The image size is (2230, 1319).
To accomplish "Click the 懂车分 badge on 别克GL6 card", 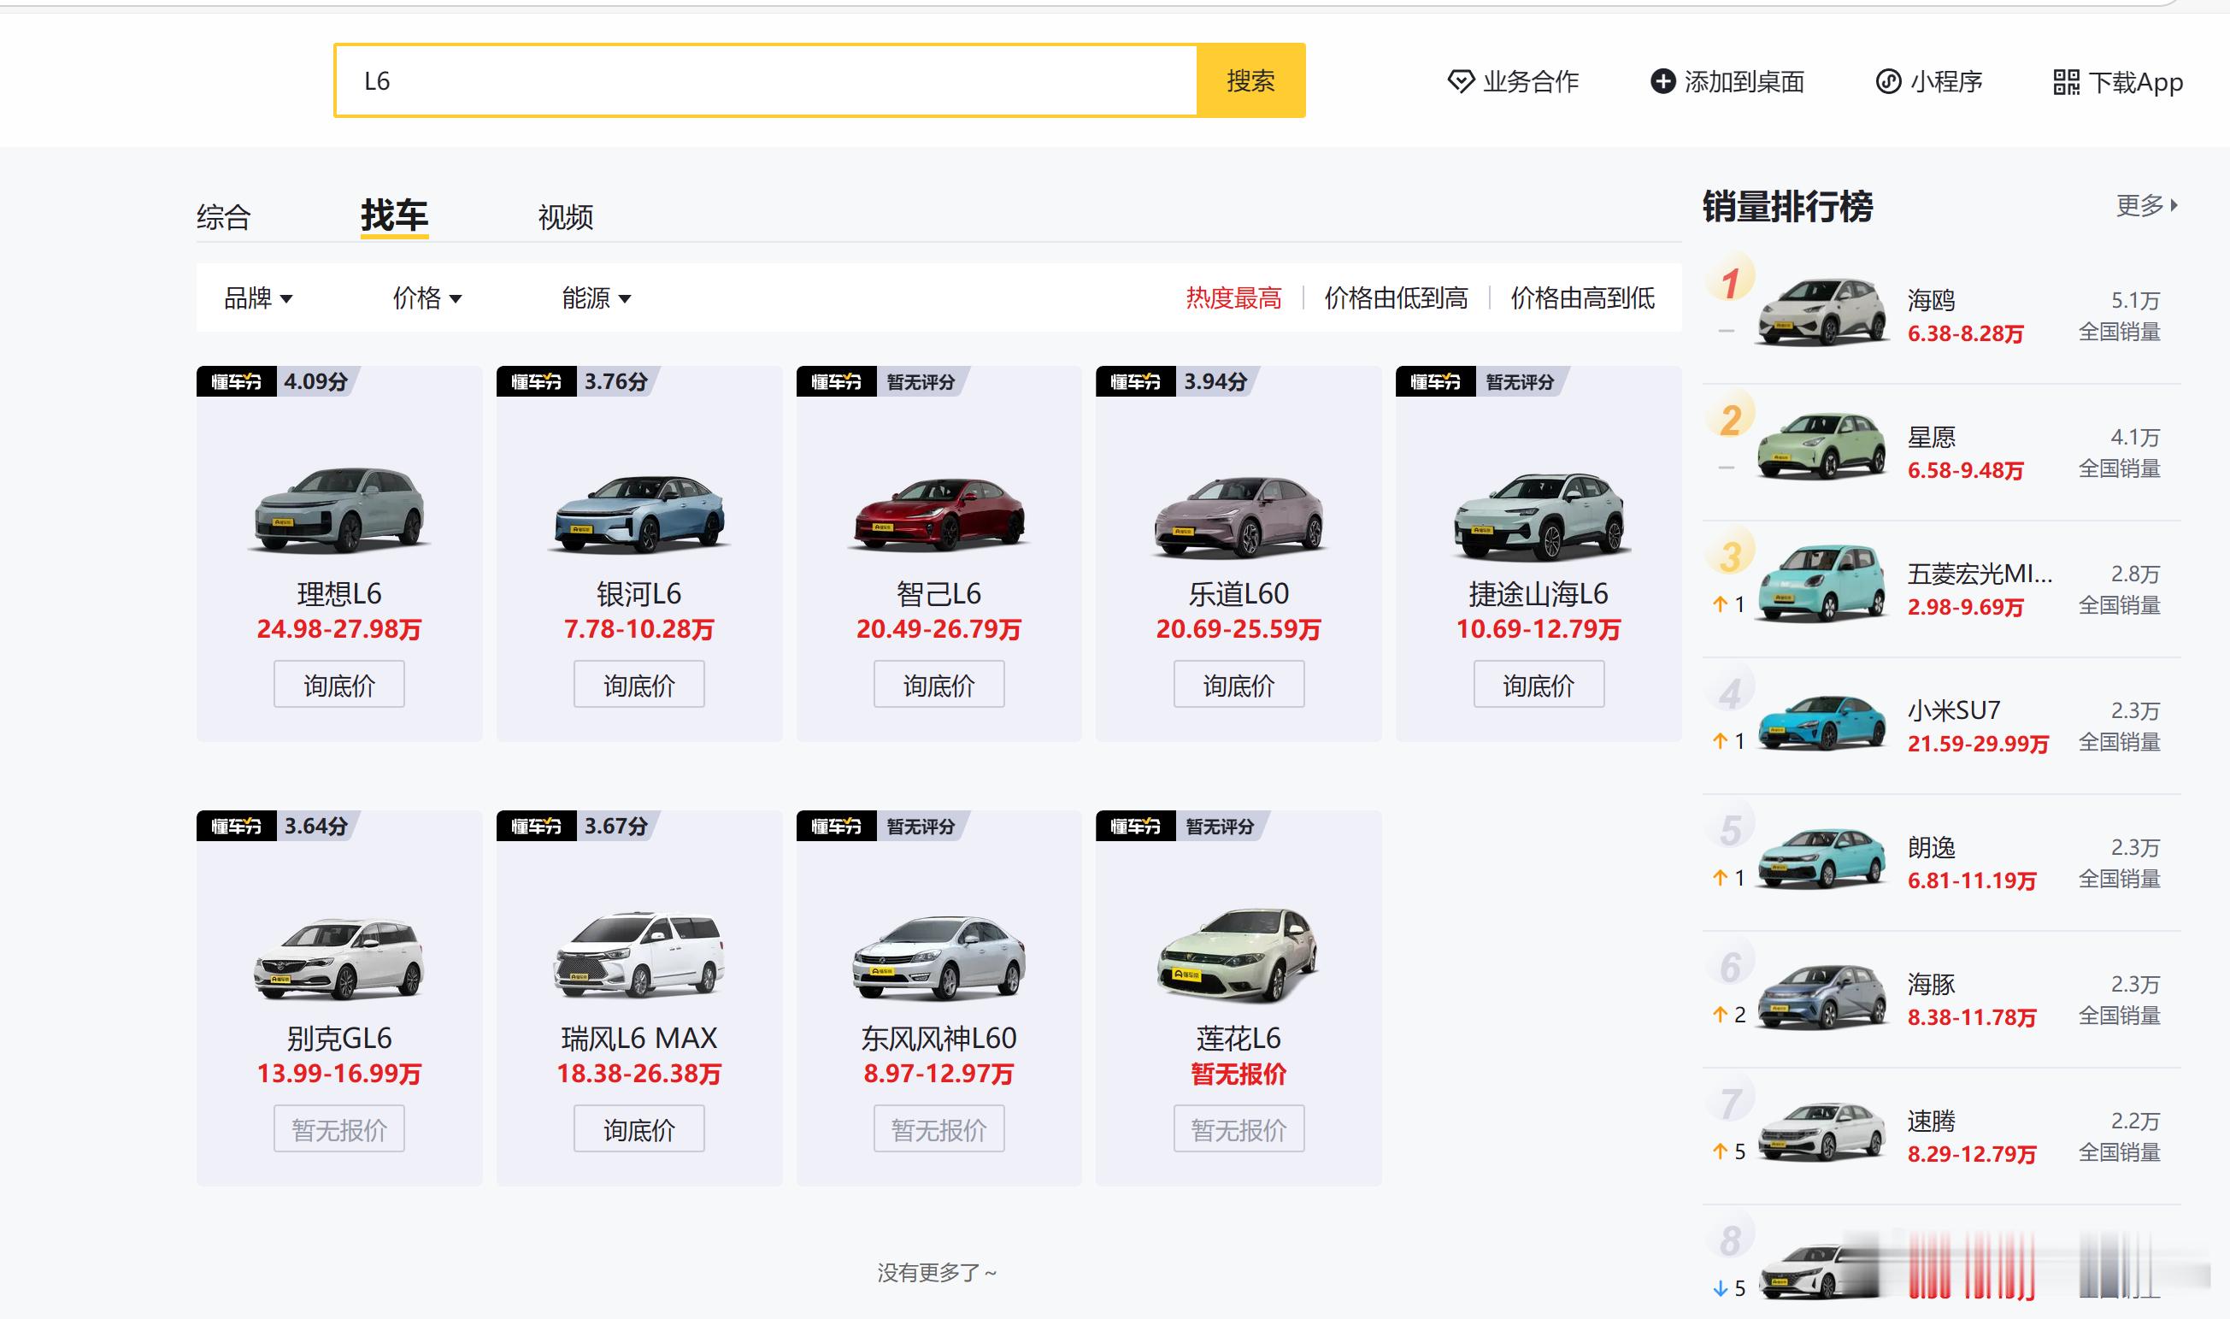I will [x=236, y=826].
